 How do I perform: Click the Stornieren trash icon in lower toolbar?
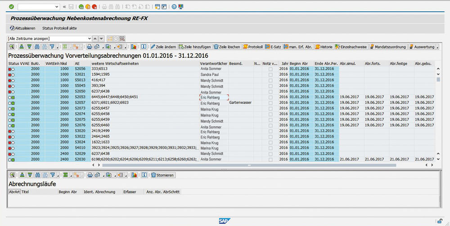point(154,175)
